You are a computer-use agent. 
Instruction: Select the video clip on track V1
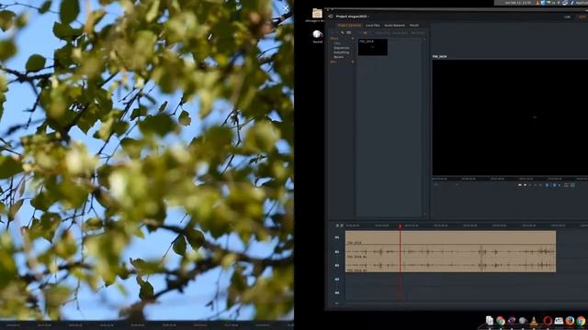point(450,237)
